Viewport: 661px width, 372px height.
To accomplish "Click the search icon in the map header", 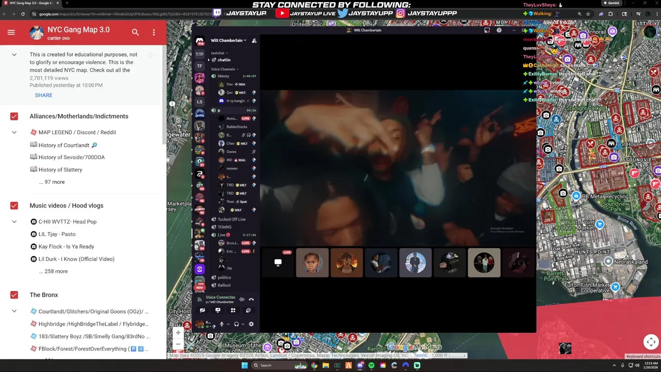I will pos(135,32).
